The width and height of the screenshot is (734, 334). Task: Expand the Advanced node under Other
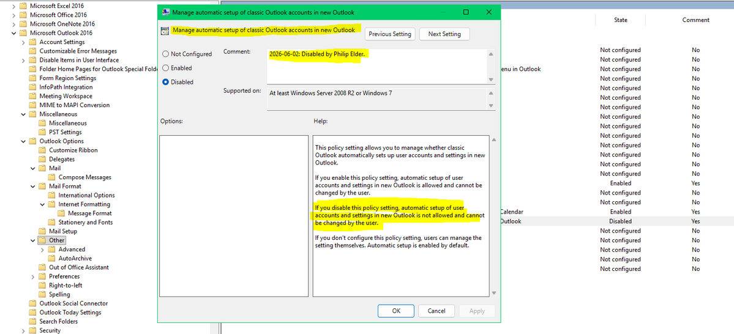(x=43, y=250)
